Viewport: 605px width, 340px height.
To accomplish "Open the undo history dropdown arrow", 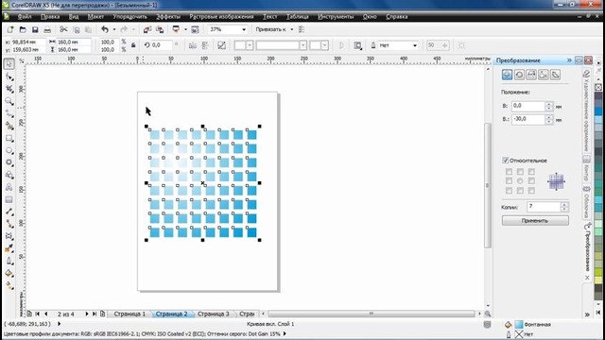I will click(114, 29).
